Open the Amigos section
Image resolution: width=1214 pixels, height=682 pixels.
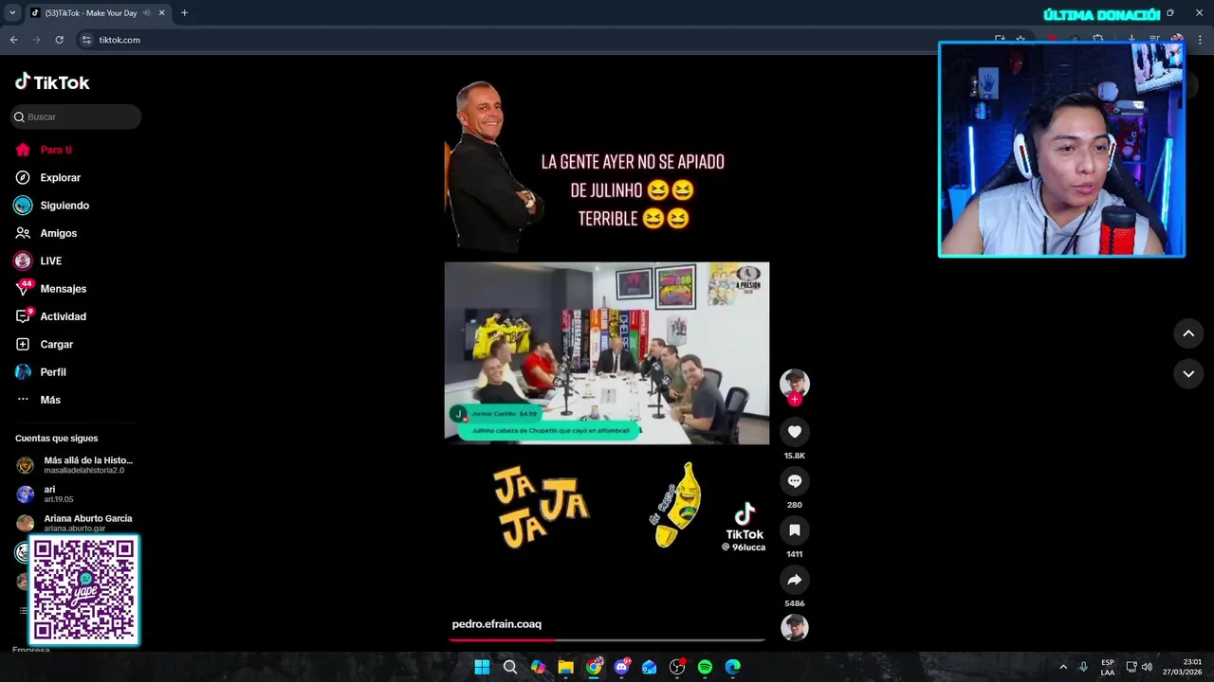coord(58,233)
